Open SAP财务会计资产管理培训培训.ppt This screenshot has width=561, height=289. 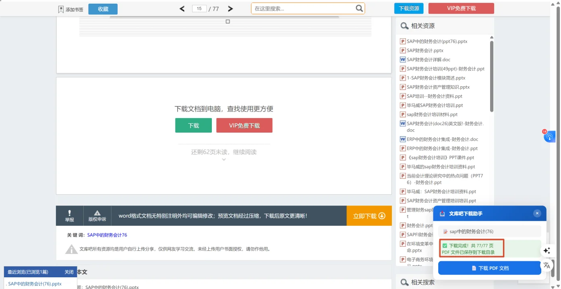pyautogui.click(x=441, y=201)
